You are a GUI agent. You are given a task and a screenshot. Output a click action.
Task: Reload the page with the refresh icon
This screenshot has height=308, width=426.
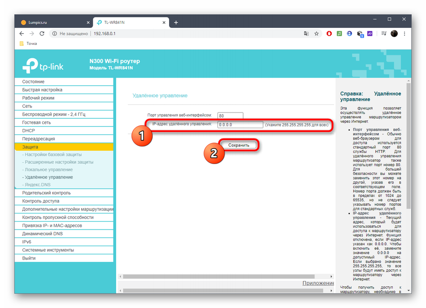(x=42, y=34)
